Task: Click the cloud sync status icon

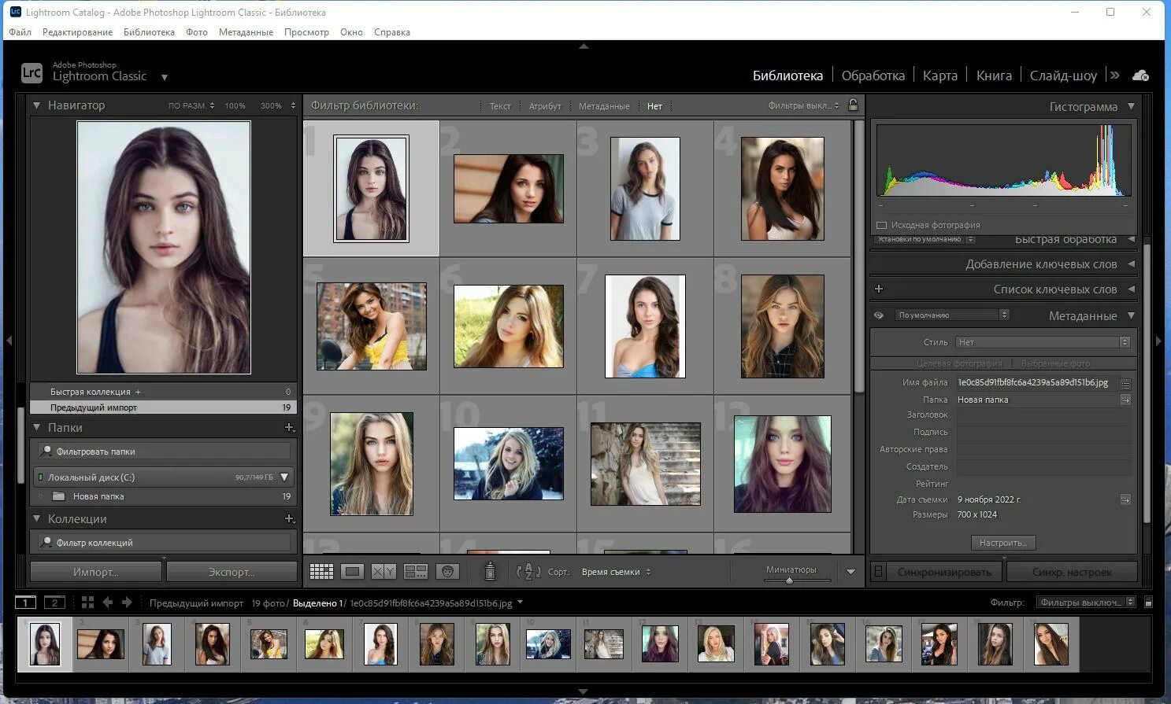Action: point(1140,76)
